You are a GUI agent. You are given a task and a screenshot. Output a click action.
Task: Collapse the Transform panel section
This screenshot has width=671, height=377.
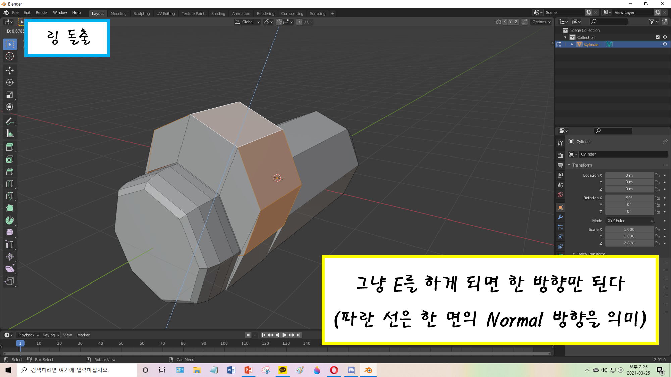[x=582, y=165]
